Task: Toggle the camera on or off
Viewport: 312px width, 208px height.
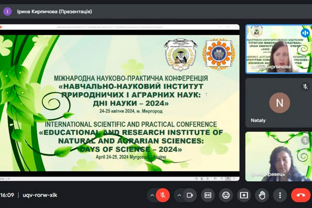Action: [x=190, y=195]
